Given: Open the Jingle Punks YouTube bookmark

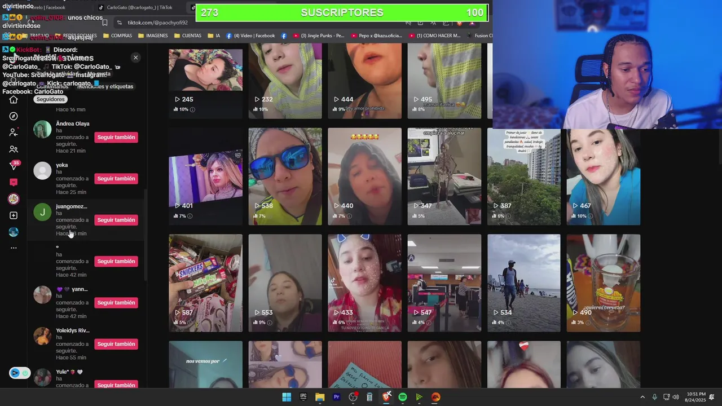Looking at the screenshot, I should pyautogui.click(x=319, y=36).
